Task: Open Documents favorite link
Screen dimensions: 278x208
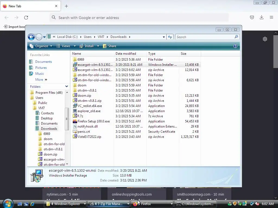Action: pos(43,62)
